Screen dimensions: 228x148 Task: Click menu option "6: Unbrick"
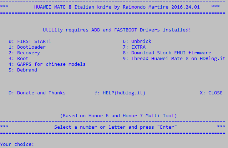(x=137, y=41)
